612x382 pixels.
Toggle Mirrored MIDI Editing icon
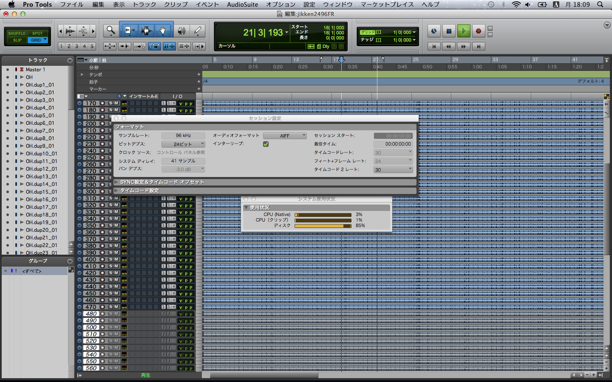click(x=139, y=46)
